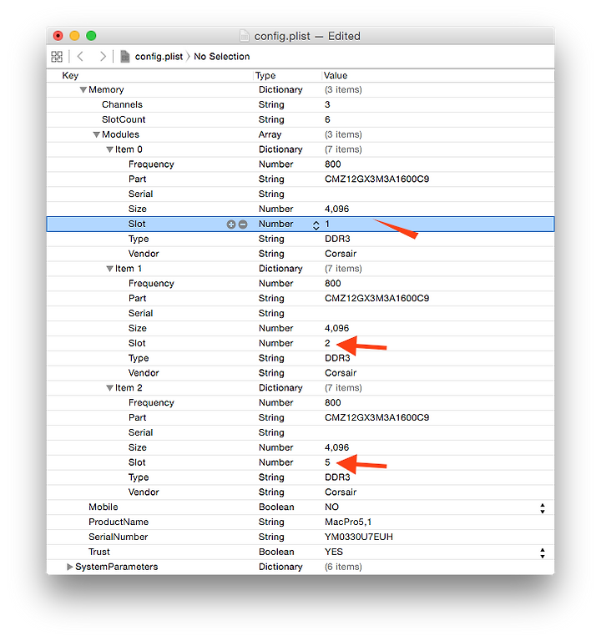This screenshot has width=601, height=641.
Task: Click the Trust value YES
Action: pyautogui.click(x=334, y=552)
